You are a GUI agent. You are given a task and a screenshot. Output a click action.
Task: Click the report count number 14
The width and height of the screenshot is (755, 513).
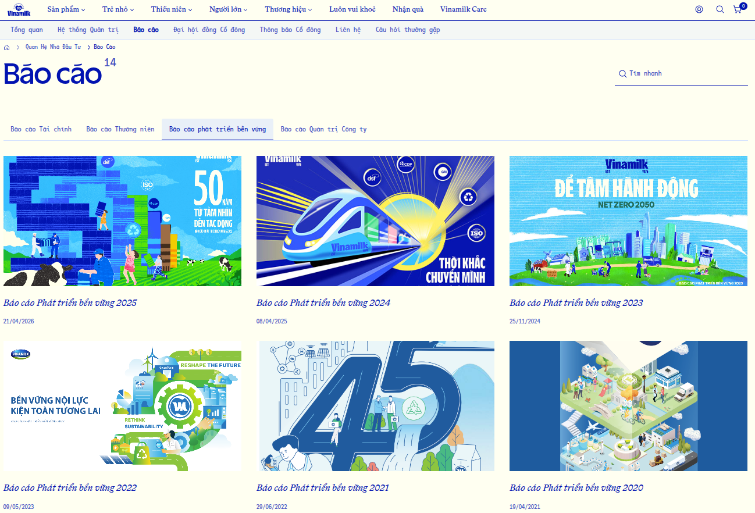tap(110, 62)
